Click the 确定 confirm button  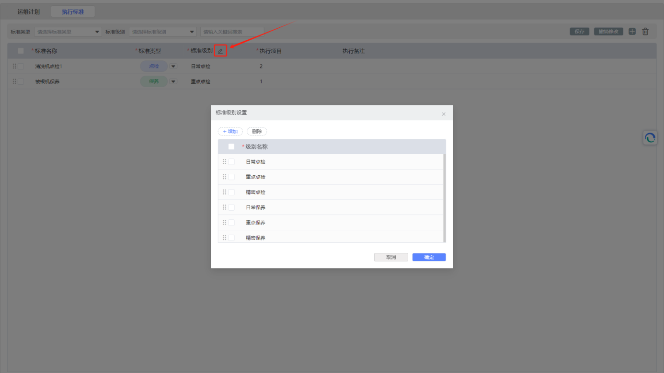click(429, 258)
